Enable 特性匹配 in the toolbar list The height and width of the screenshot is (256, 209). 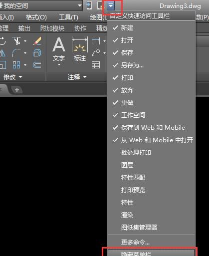(x=151, y=178)
